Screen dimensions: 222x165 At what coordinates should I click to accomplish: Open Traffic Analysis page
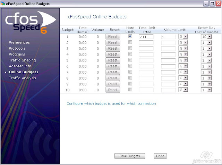pos(22,78)
